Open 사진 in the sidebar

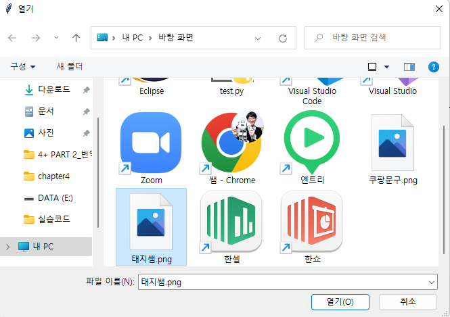[45, 133]
